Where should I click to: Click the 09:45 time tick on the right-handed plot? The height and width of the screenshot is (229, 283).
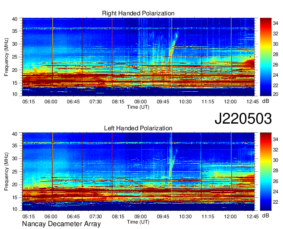tap(163, 102)
